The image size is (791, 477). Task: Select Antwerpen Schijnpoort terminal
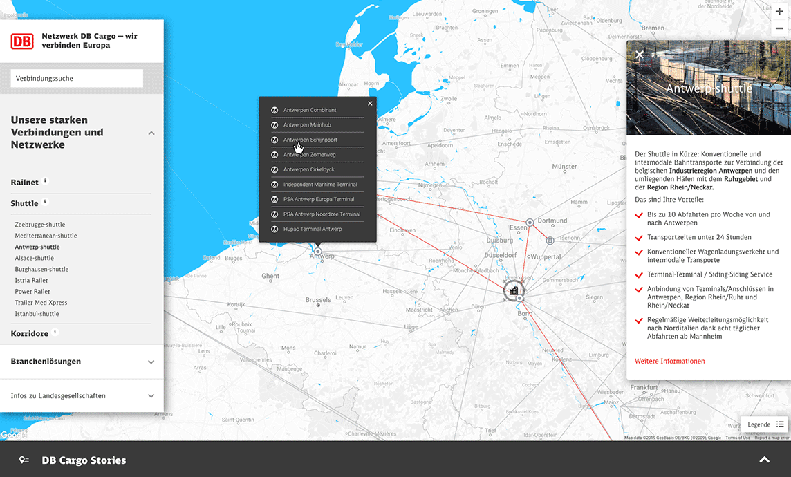pyautogui.click(x=310, y=140)
